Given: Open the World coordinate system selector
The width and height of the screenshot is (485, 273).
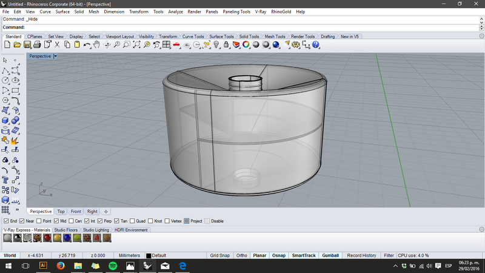Looking at the screenshot, I should click(10, 255).
